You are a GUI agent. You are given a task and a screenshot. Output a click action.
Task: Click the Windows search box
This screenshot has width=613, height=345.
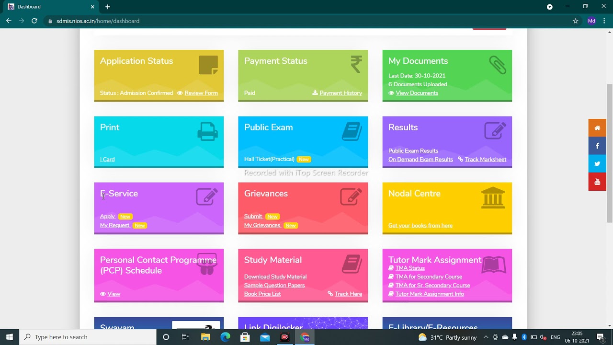pos(88,337)
